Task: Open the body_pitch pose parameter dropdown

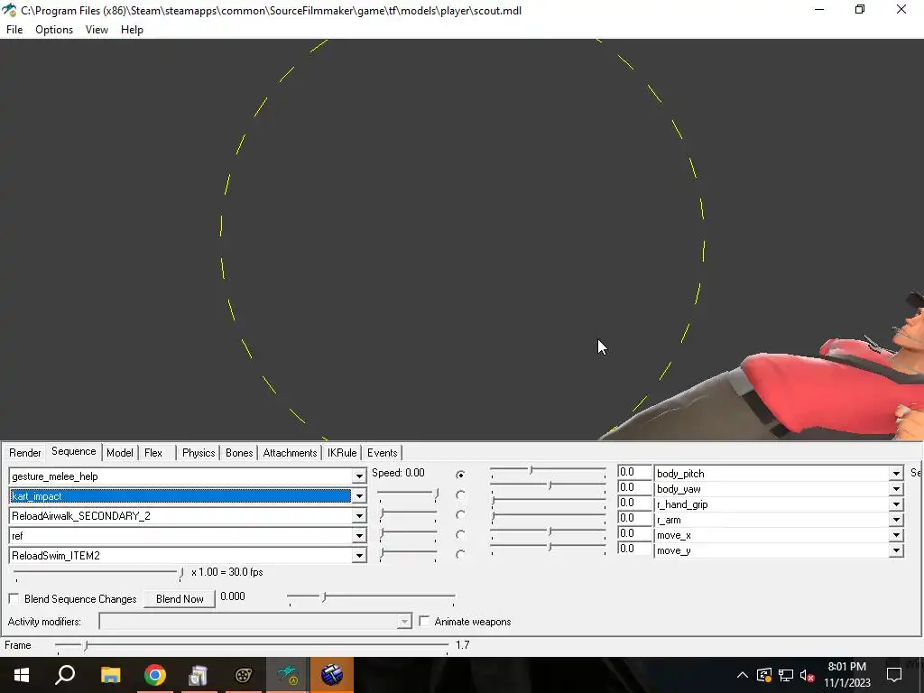Action: (896, 473)
